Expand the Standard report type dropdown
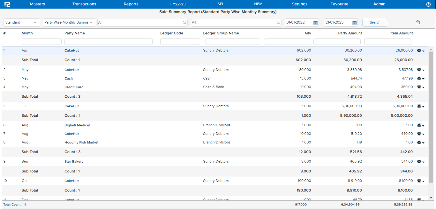The image size is (436, 209). coord(22,23)
